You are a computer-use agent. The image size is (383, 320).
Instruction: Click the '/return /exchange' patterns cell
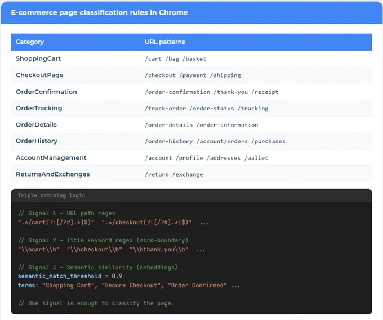(x=173, y=174)
